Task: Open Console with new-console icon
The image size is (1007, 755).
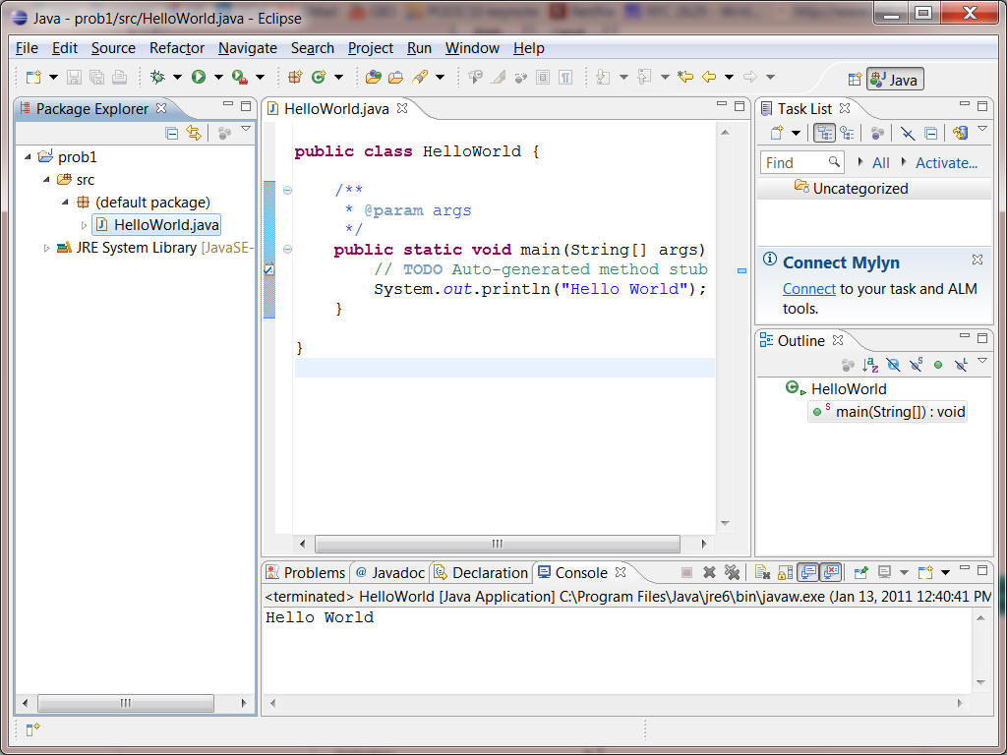Action: click(x=925, y=572)
